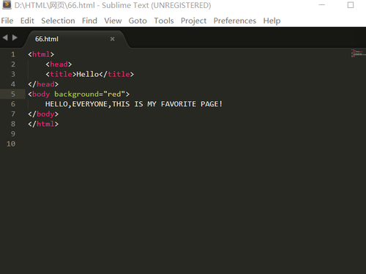Image resolution: width=366 pixels, height=274 pixels.
Task: Open the Edit menu
Action: tap(27, 21)
